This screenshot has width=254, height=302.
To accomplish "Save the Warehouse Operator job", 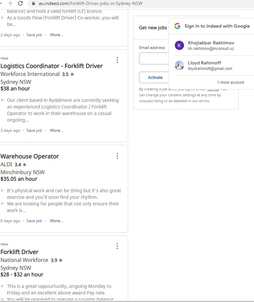I will click(34, 221).
